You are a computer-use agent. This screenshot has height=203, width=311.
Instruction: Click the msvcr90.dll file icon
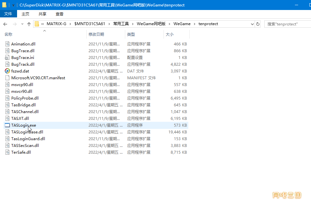[x=7, y=91]
